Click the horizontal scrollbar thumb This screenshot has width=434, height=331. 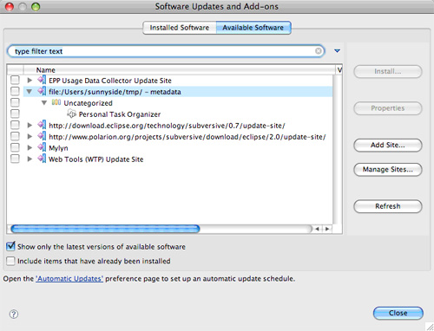click(x=105, y=229)
